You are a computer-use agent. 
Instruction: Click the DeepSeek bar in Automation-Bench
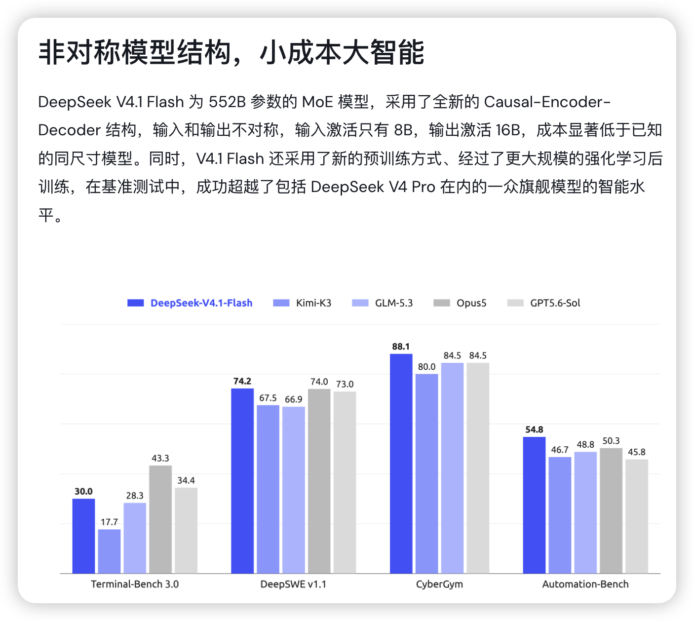(534, 505)
